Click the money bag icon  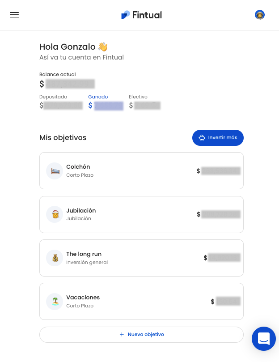tap(55, 258)
